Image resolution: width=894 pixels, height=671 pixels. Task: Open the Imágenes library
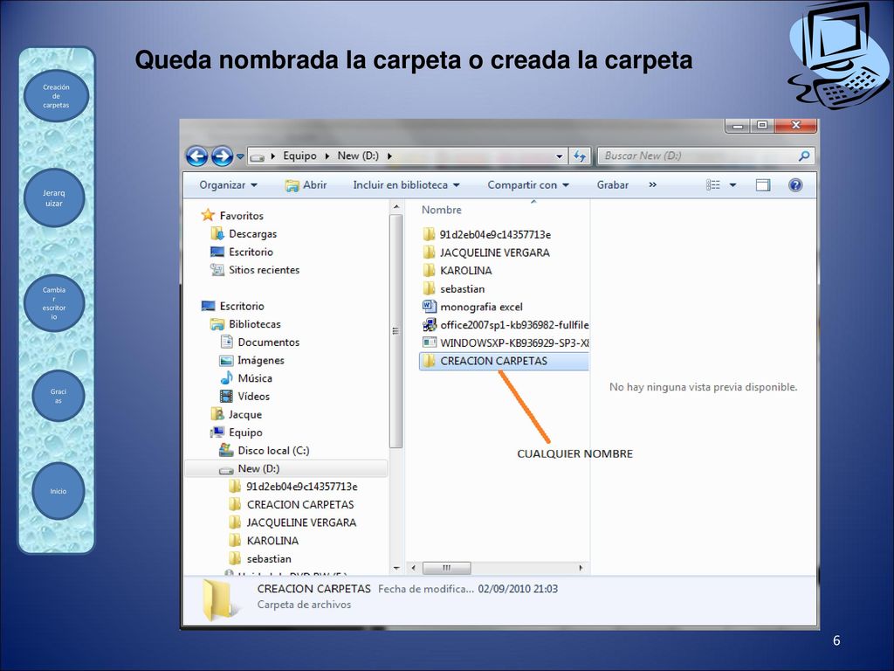point(252,360)
